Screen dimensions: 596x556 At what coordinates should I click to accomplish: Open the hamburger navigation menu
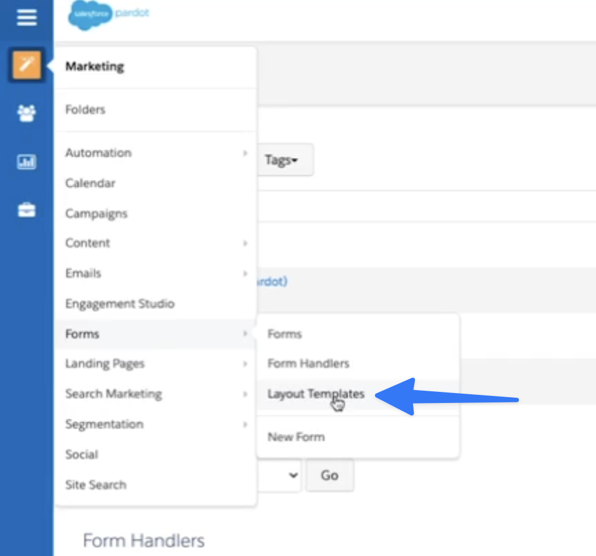(26, 18)
